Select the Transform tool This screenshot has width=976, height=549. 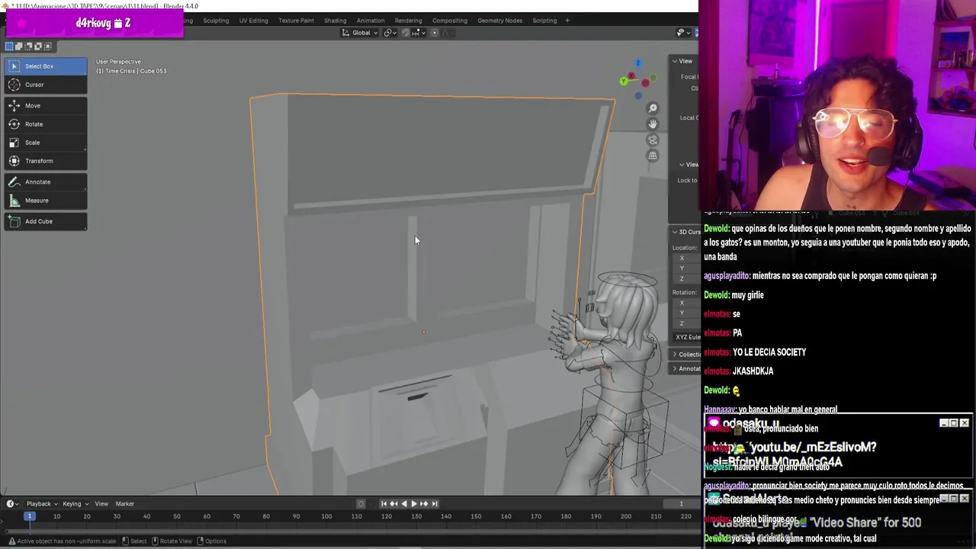pyautogui.click(x=46, y=161)
